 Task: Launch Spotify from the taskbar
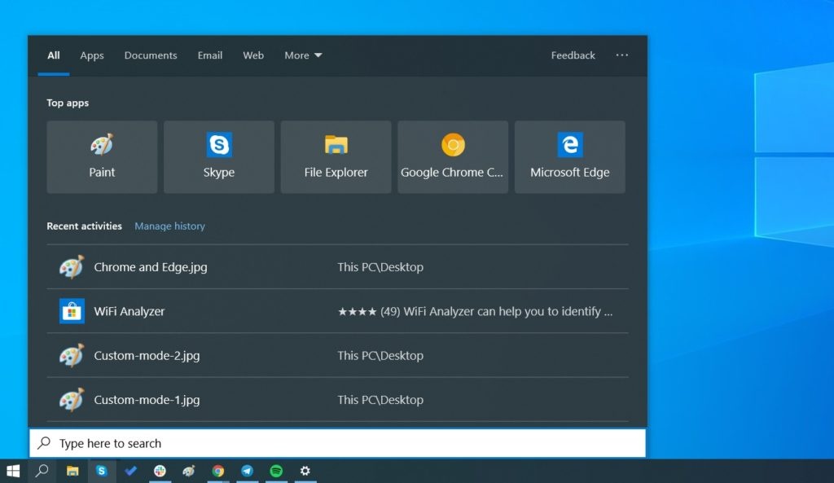click(x=276, y=471)
